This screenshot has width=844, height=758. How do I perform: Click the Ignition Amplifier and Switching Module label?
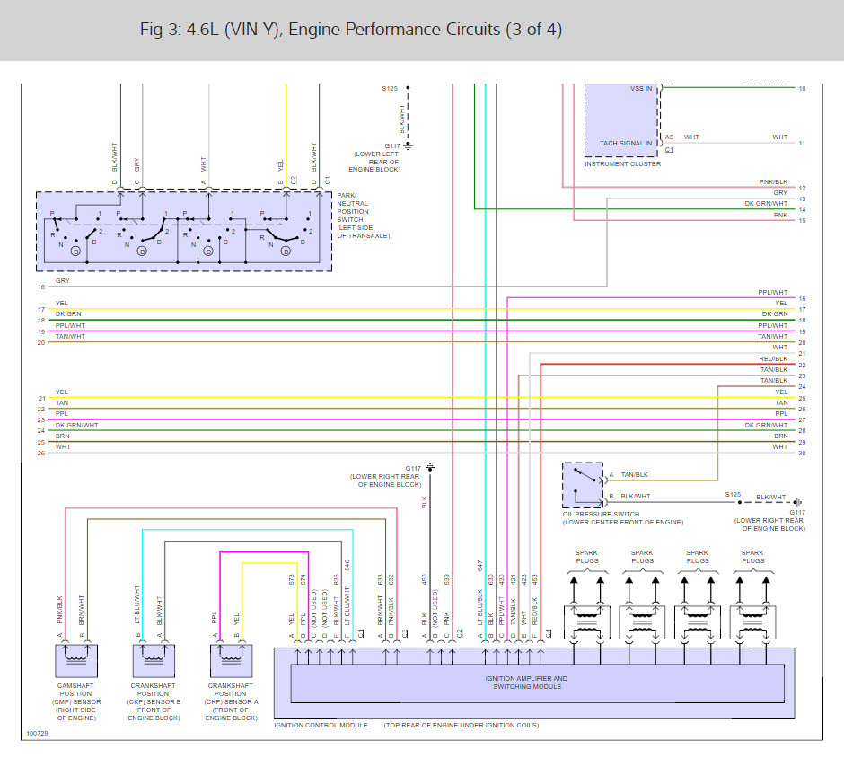click(526, 683)
